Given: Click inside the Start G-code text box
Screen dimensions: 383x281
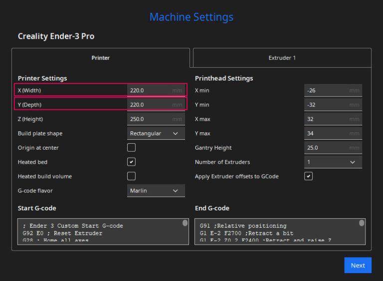Looking at the screenshot, I should [x=103, y=232].
